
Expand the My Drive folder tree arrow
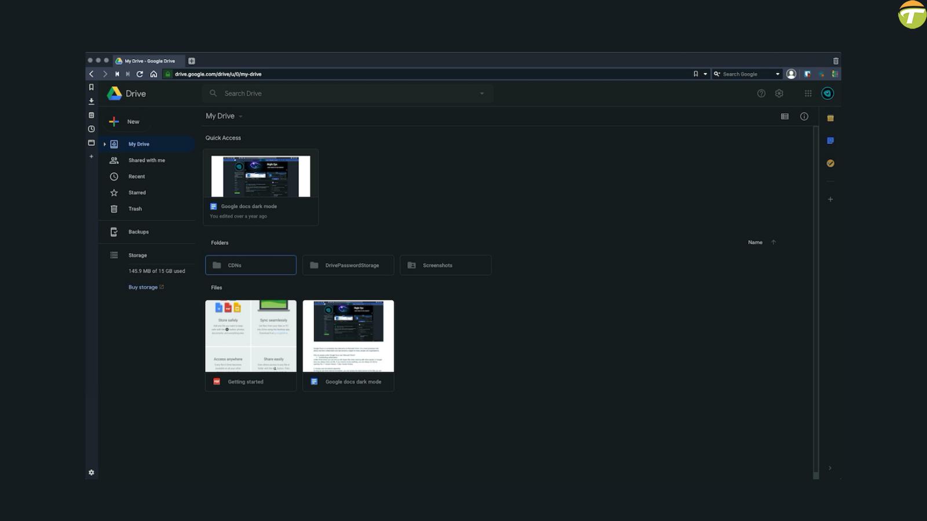(105, 144)
